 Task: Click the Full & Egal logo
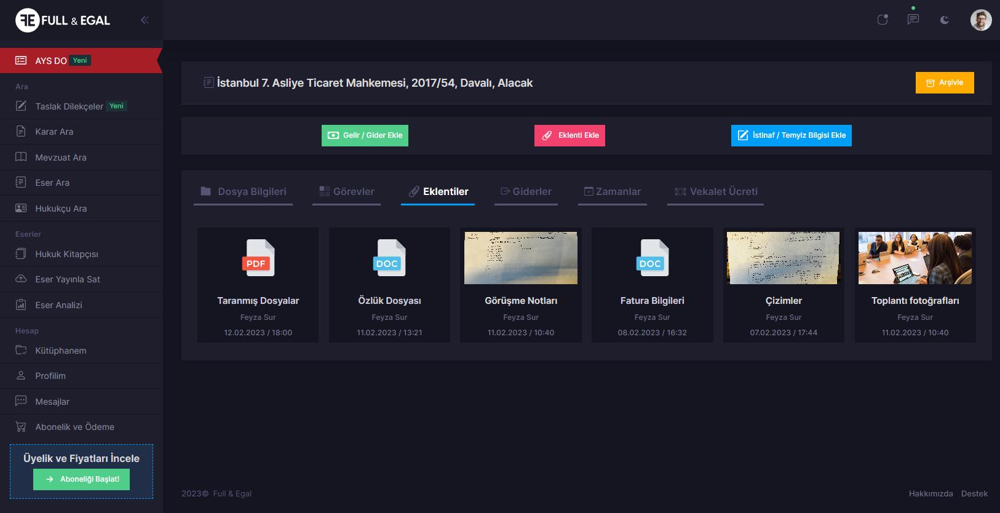tap(63, 20)
